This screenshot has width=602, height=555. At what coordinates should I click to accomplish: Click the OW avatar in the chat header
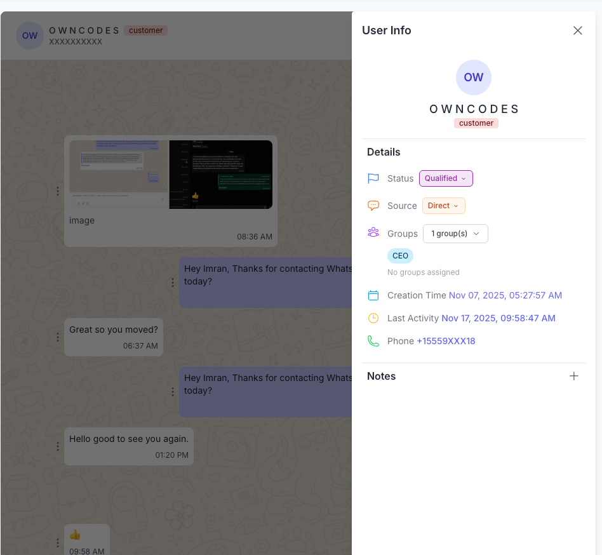29,36
